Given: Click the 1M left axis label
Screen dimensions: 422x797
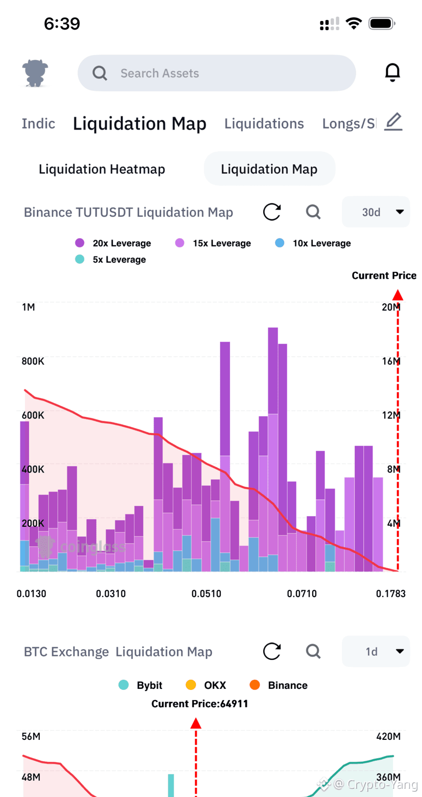Looking at the screenshot, I should coord(28,307).
